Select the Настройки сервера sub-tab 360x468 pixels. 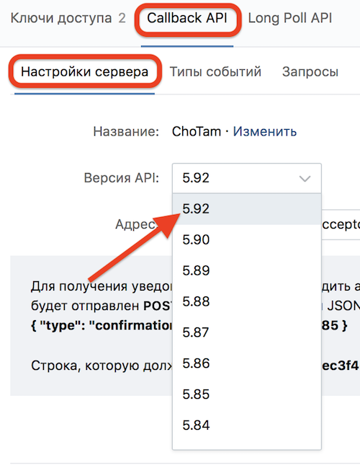pyautogui.click(x=85, y=72)
